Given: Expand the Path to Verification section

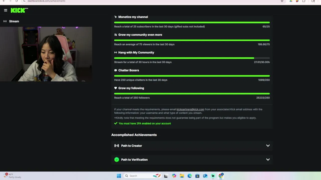Looking at the screenshot, I should pyautogui.click(x=268, y=159).
